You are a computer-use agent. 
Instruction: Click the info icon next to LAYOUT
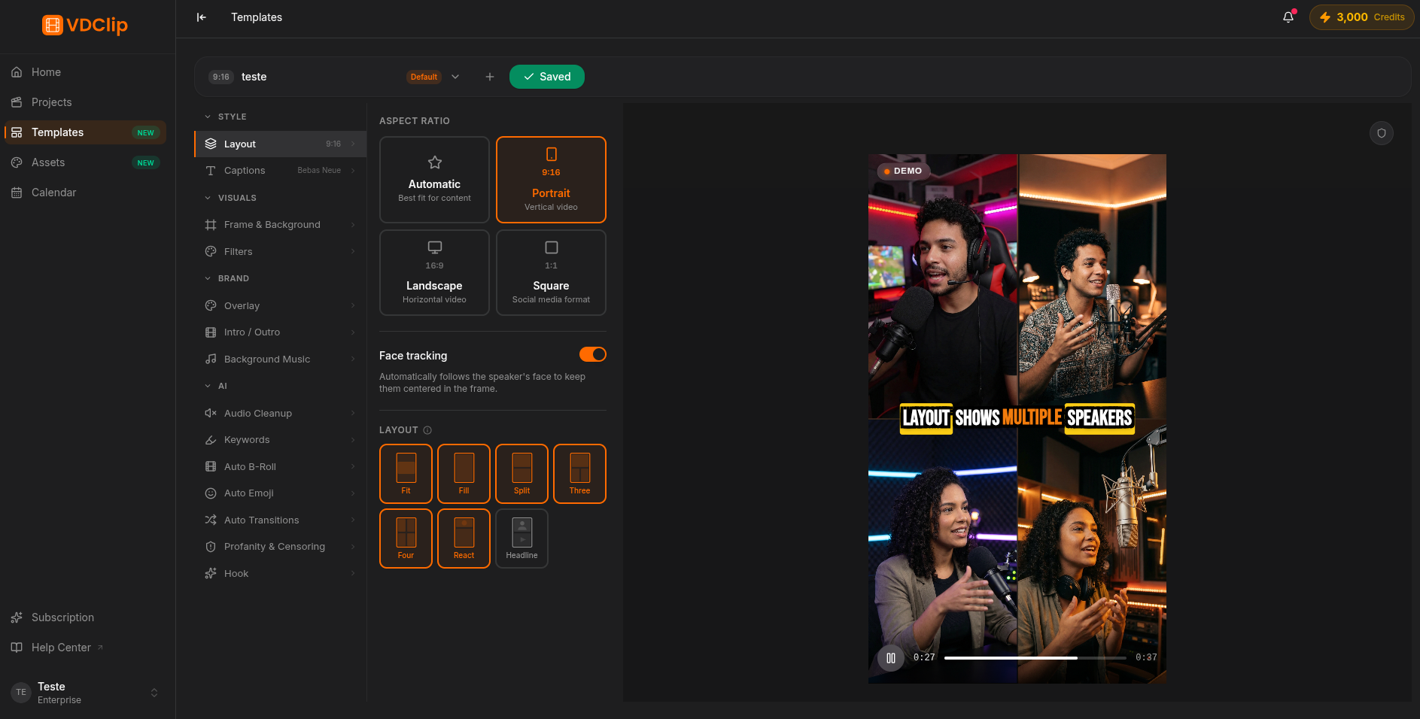pyautogui.click(x=427, y=430)
